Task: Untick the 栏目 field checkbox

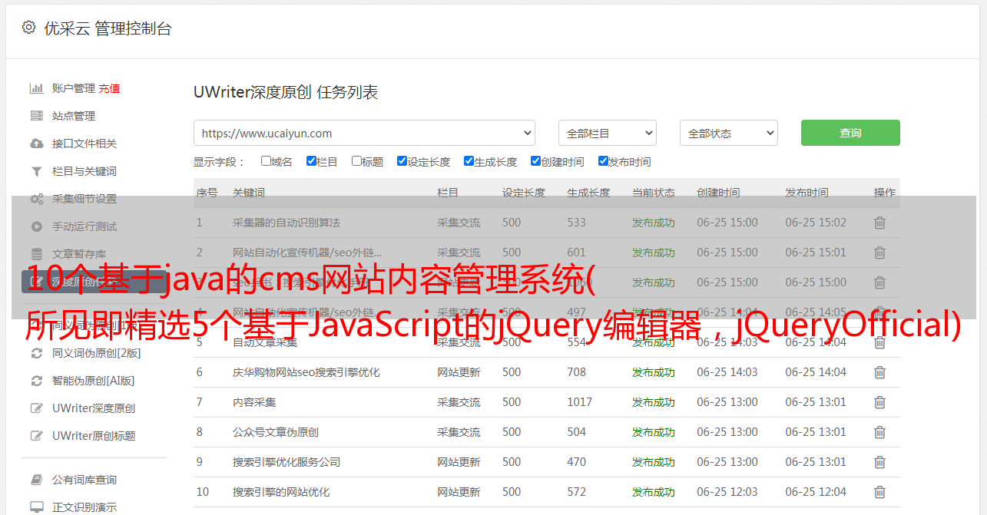Action: pos(311,161)
